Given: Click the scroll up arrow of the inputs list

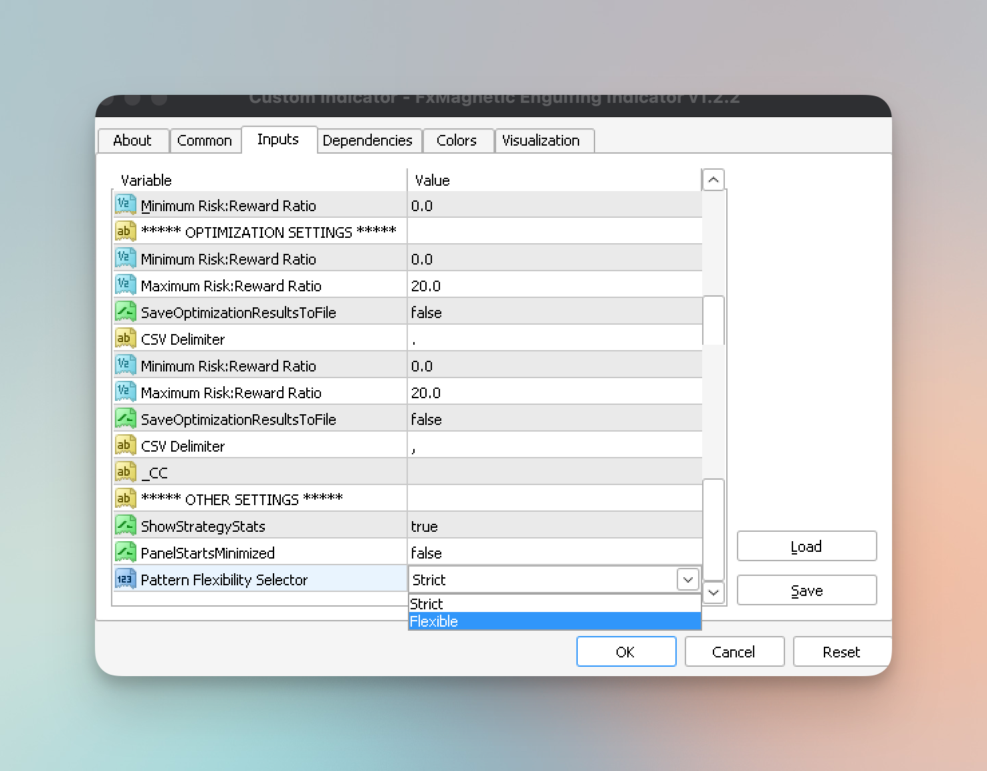Looking at the screenshot, I should pos(714,180).
